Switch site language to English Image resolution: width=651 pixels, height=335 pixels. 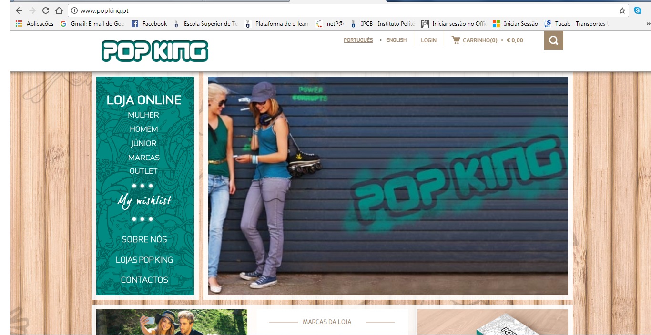(396, 40)
